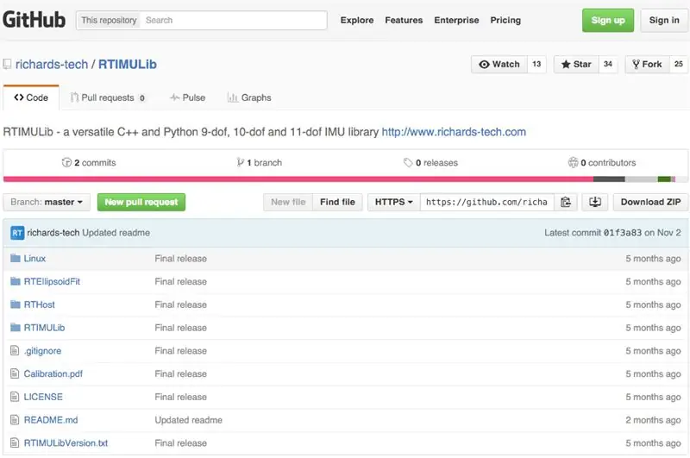
Task: Click the watchers count 13
Action: (x=536, y=64)
